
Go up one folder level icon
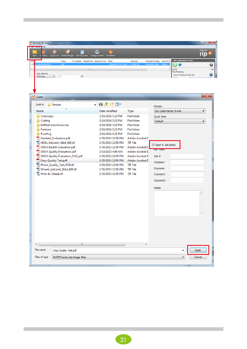tap(106, 105)
